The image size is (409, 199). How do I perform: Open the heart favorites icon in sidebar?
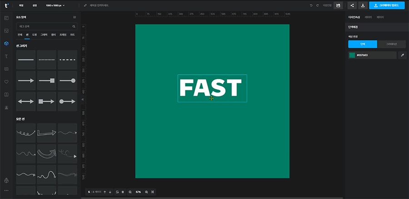pyautogui.click(x=6, y=82)
